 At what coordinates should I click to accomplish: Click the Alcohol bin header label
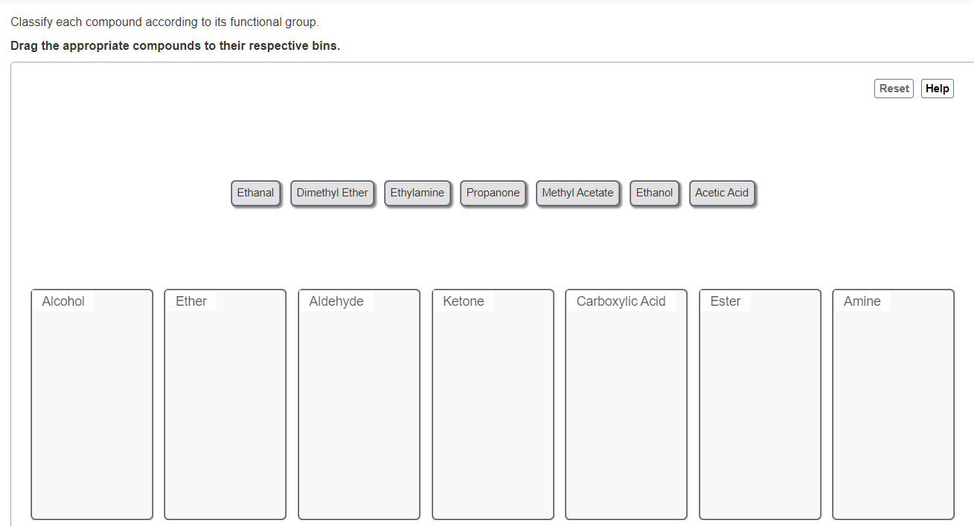[63, 301]
